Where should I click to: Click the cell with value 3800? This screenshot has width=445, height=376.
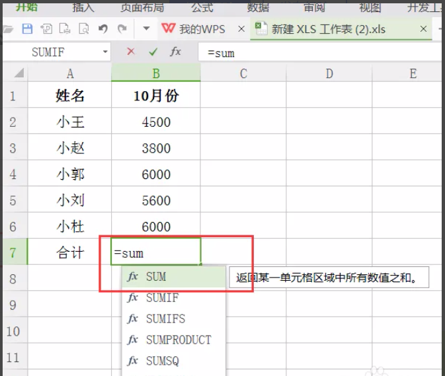pos(156,147)
